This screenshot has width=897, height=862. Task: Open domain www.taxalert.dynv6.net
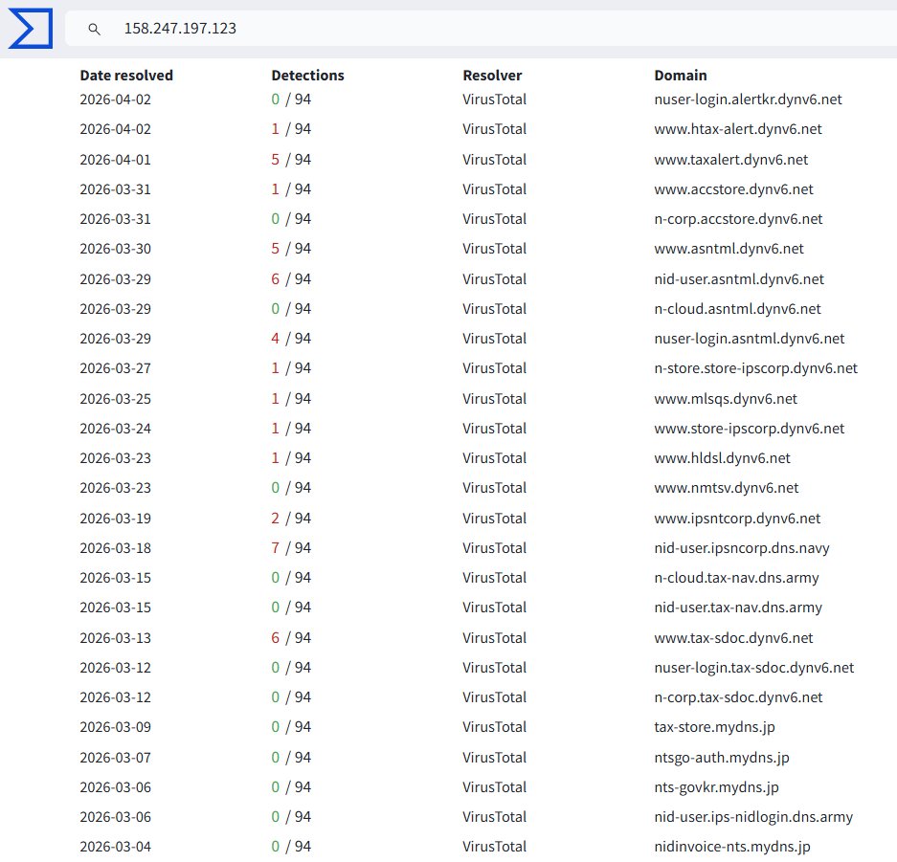tap(731, 160)
